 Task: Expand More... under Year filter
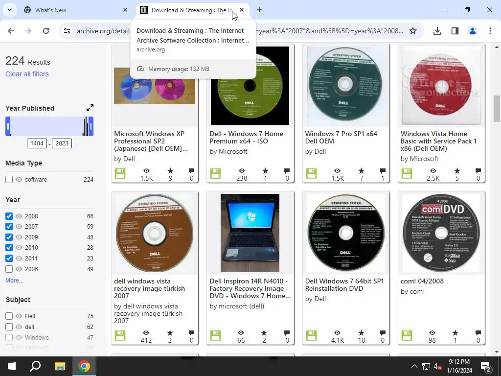14,281
